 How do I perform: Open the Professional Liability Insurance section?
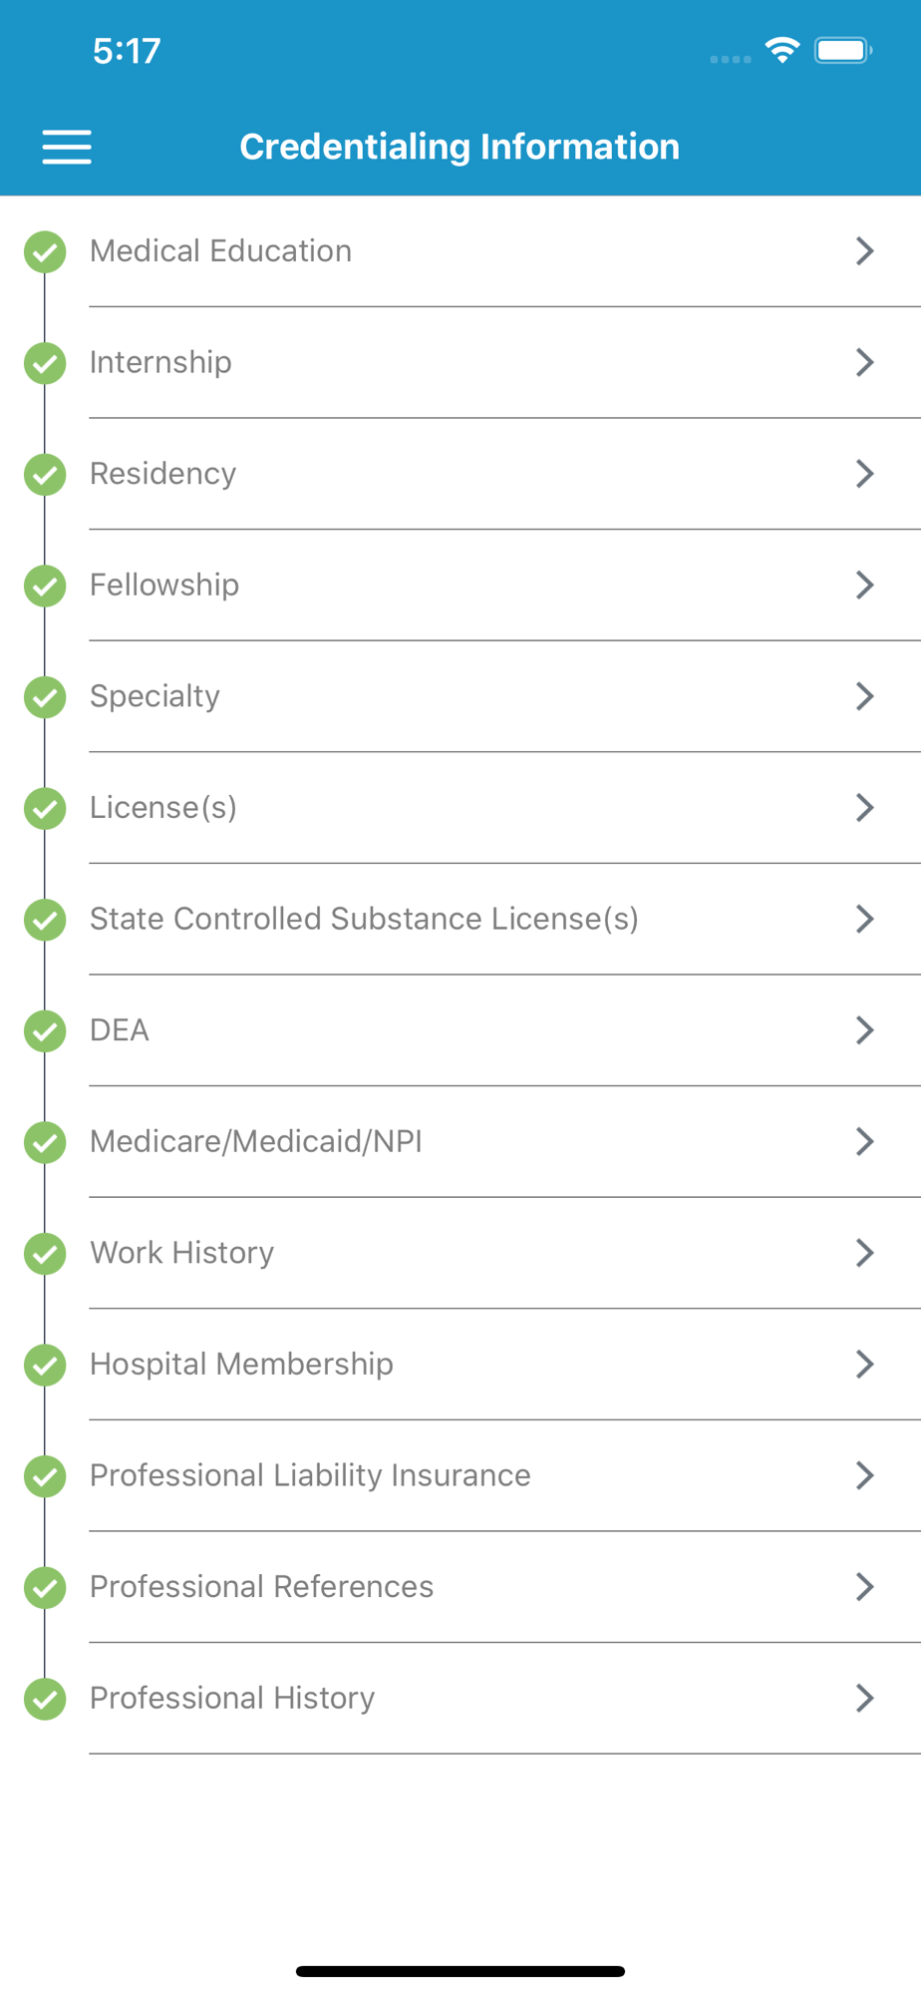click(310, 1475)
